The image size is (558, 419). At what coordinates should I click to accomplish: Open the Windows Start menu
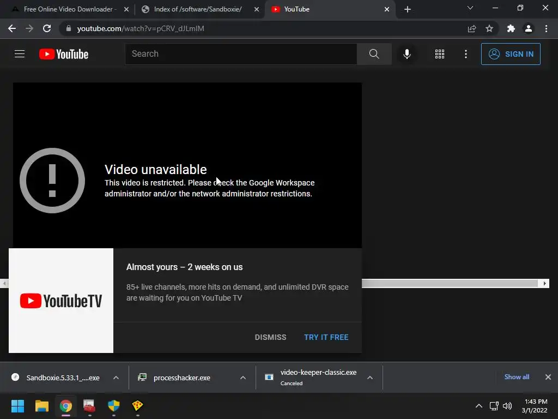point(17,406)
